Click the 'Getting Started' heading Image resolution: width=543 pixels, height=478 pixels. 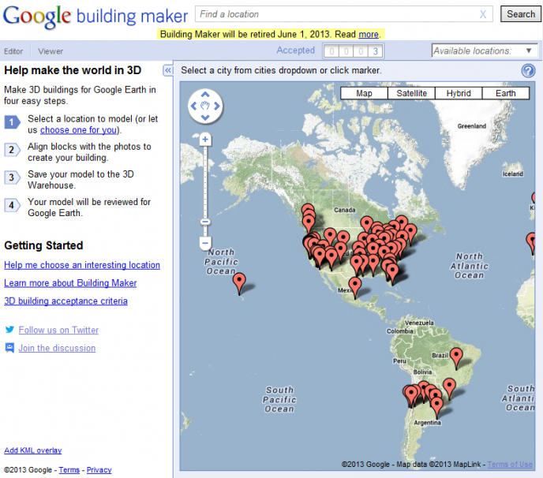(43, 245)
